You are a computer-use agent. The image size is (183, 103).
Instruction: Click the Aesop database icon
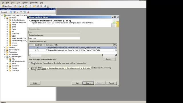(10, 25)
